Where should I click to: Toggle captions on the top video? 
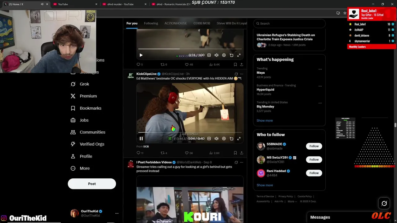coord(209,55)
